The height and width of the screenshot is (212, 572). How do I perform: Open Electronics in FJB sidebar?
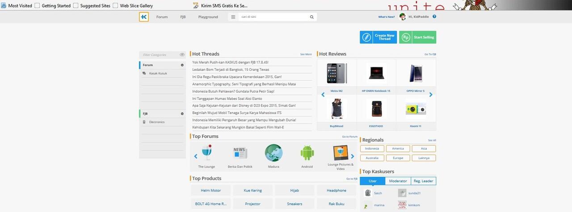click(x=157, y=122)
